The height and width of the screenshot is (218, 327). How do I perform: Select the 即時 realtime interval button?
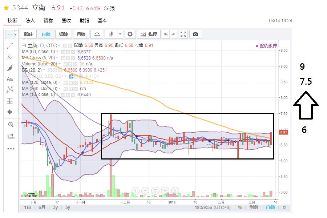(28, 34)
